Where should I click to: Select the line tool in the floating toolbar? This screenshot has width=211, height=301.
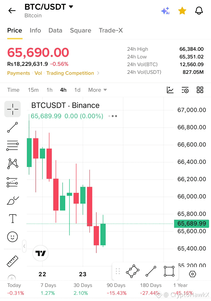(151, 271)
